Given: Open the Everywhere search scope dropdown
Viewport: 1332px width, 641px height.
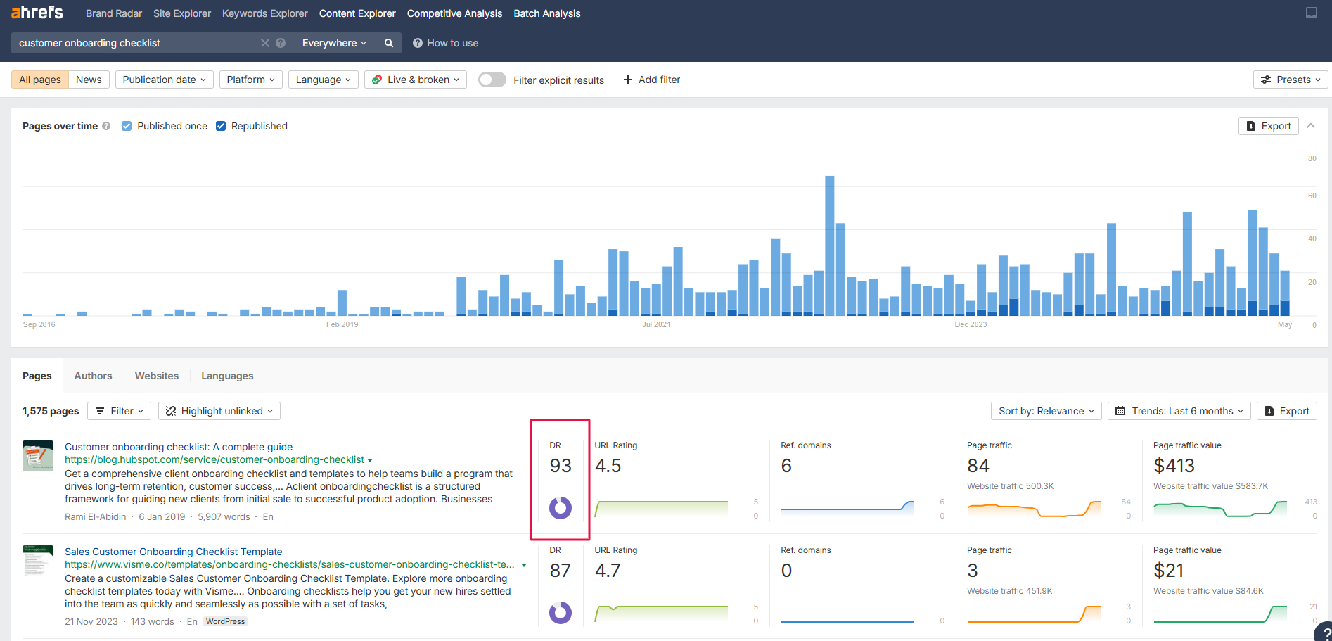Looking at the screenshot, I should [334, 43].
